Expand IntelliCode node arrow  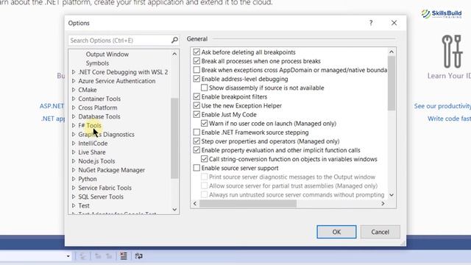coord(74,144)
